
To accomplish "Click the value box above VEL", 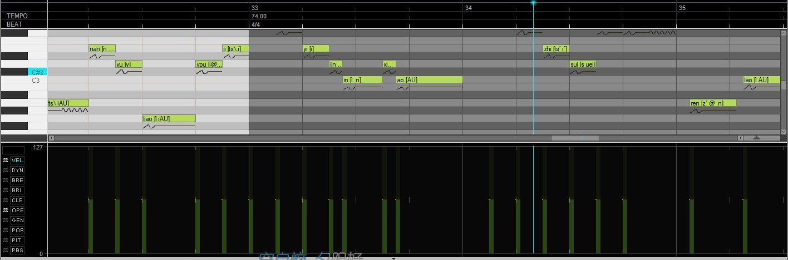I will point(14,150).
